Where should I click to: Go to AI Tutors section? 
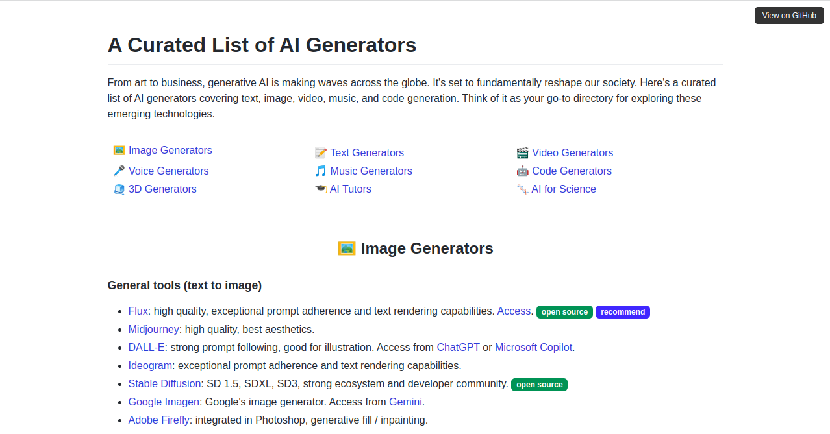(351, 189)
